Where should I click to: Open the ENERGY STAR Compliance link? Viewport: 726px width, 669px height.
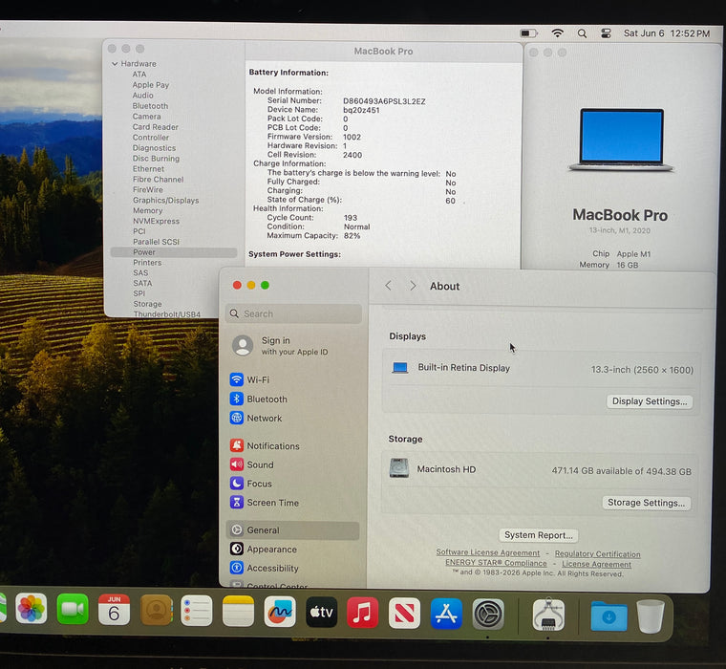point(496,563)
